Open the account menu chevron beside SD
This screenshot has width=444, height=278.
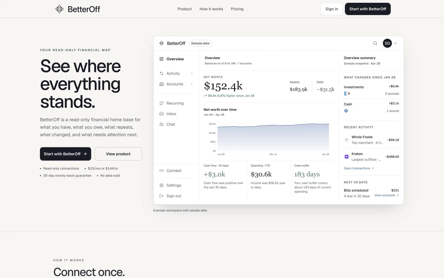tap(395, 43)
